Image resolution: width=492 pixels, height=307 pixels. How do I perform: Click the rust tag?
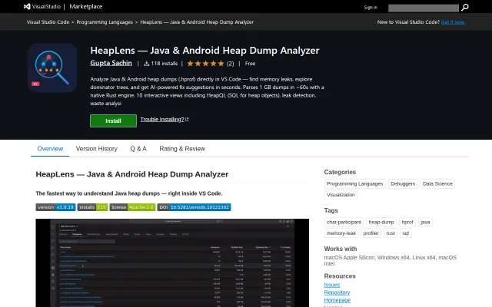point(391,233)
